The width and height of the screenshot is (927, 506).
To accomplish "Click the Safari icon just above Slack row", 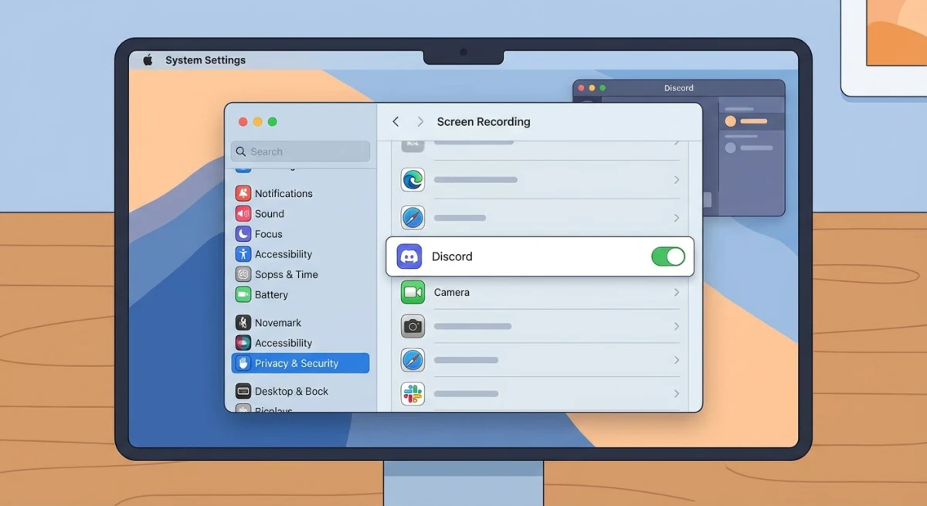I will (x=413, y=360).
